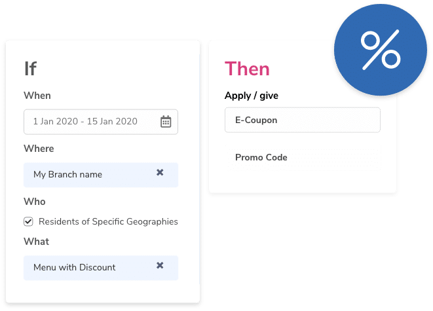Click the What label
This screenshot has width=433, height=311.
point(36,242)
